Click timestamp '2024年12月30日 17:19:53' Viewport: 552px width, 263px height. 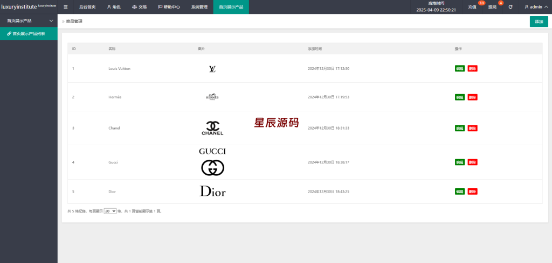[328, 97]
